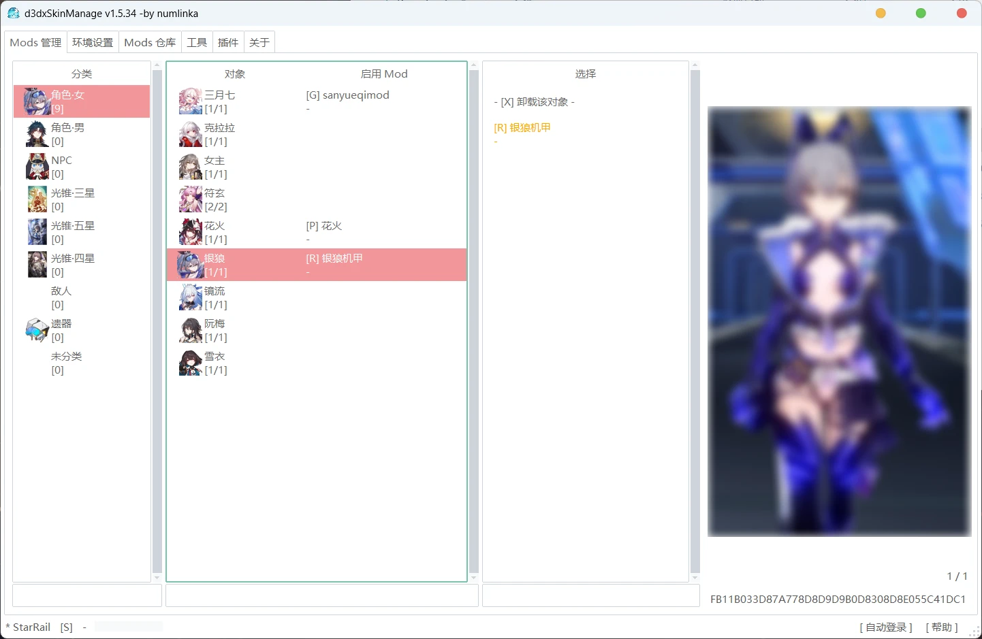
Task: Click the 女主 character avatar
Action: click(190, 167)
